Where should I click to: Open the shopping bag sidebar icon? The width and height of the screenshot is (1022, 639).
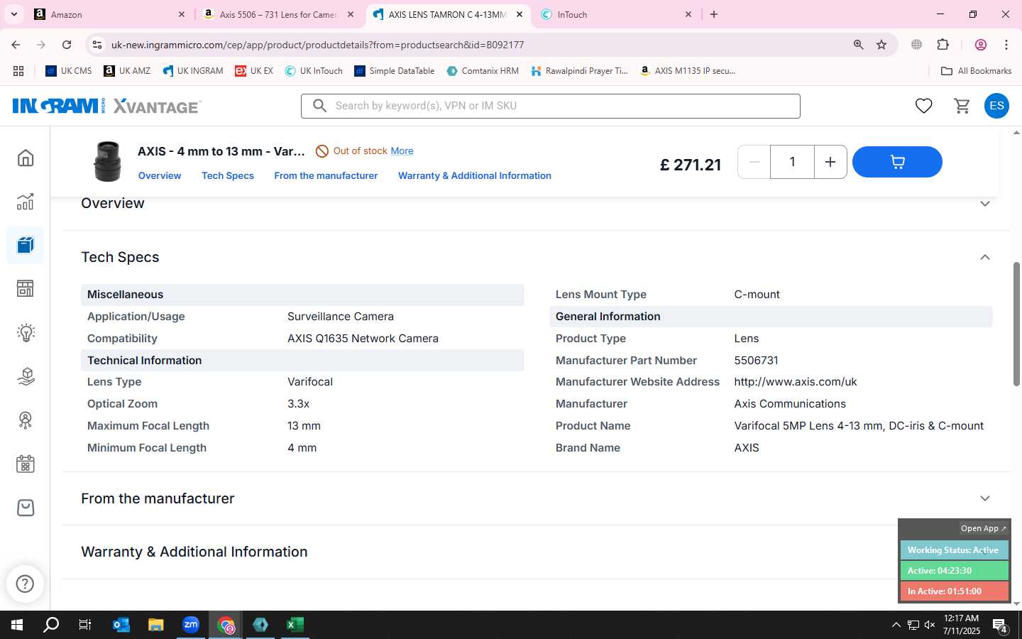tap(26, 508)
